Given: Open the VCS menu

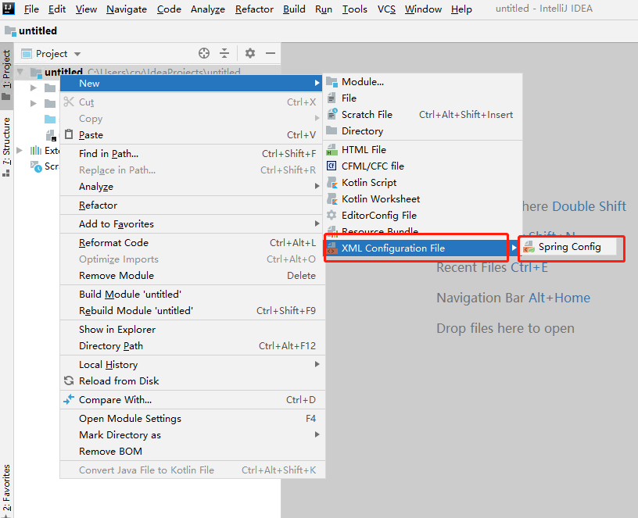Looking at the screenshot, I should point(386,9).
